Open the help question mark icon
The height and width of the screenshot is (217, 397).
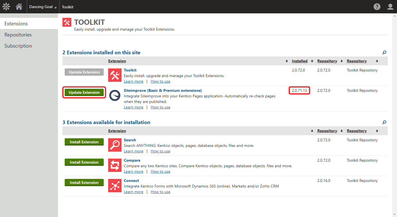coord(377,6)
